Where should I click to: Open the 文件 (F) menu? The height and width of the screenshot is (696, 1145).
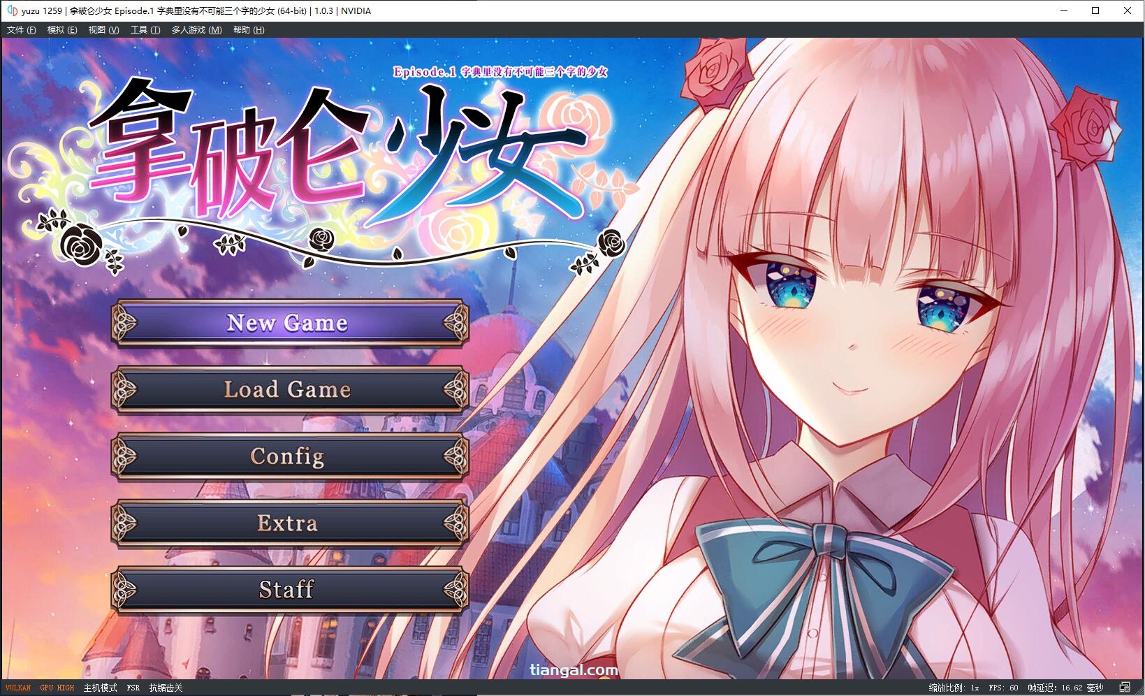tap(21, 30)
